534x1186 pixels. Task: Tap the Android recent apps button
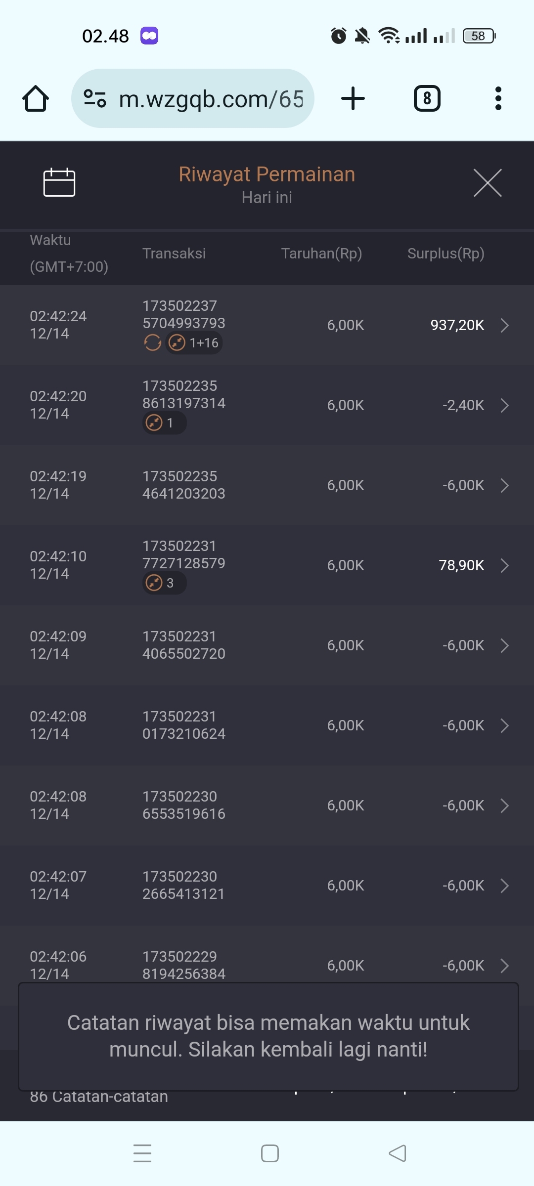tap(142, 1153)
